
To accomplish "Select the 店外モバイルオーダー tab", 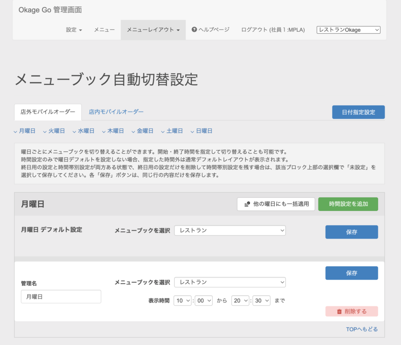I will (48, 112).
